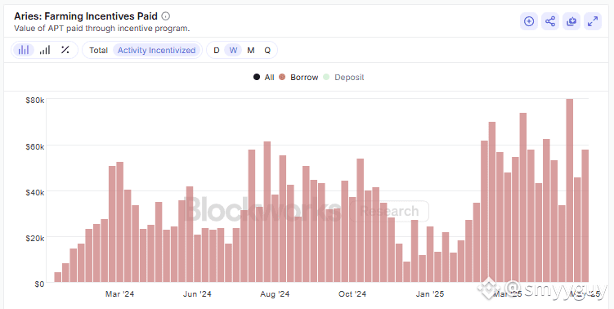The height and width of the screenshot is (309, 614).
Task: Share this chart using the share icon
Action: click(x=550, y=21)
